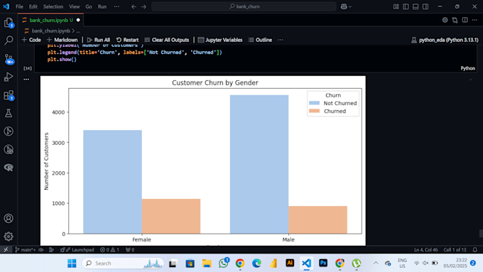The image size is (483, 272).
Task: Open File Explorer from the taskbar
Action: click(x=207, y=263)
